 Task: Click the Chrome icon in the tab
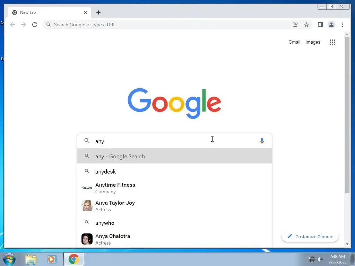click(15, 12)
